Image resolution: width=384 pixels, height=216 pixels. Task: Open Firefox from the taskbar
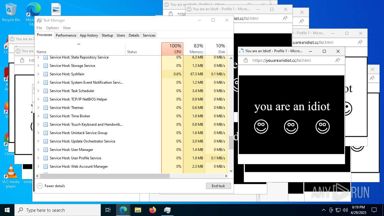coord(152,210)
